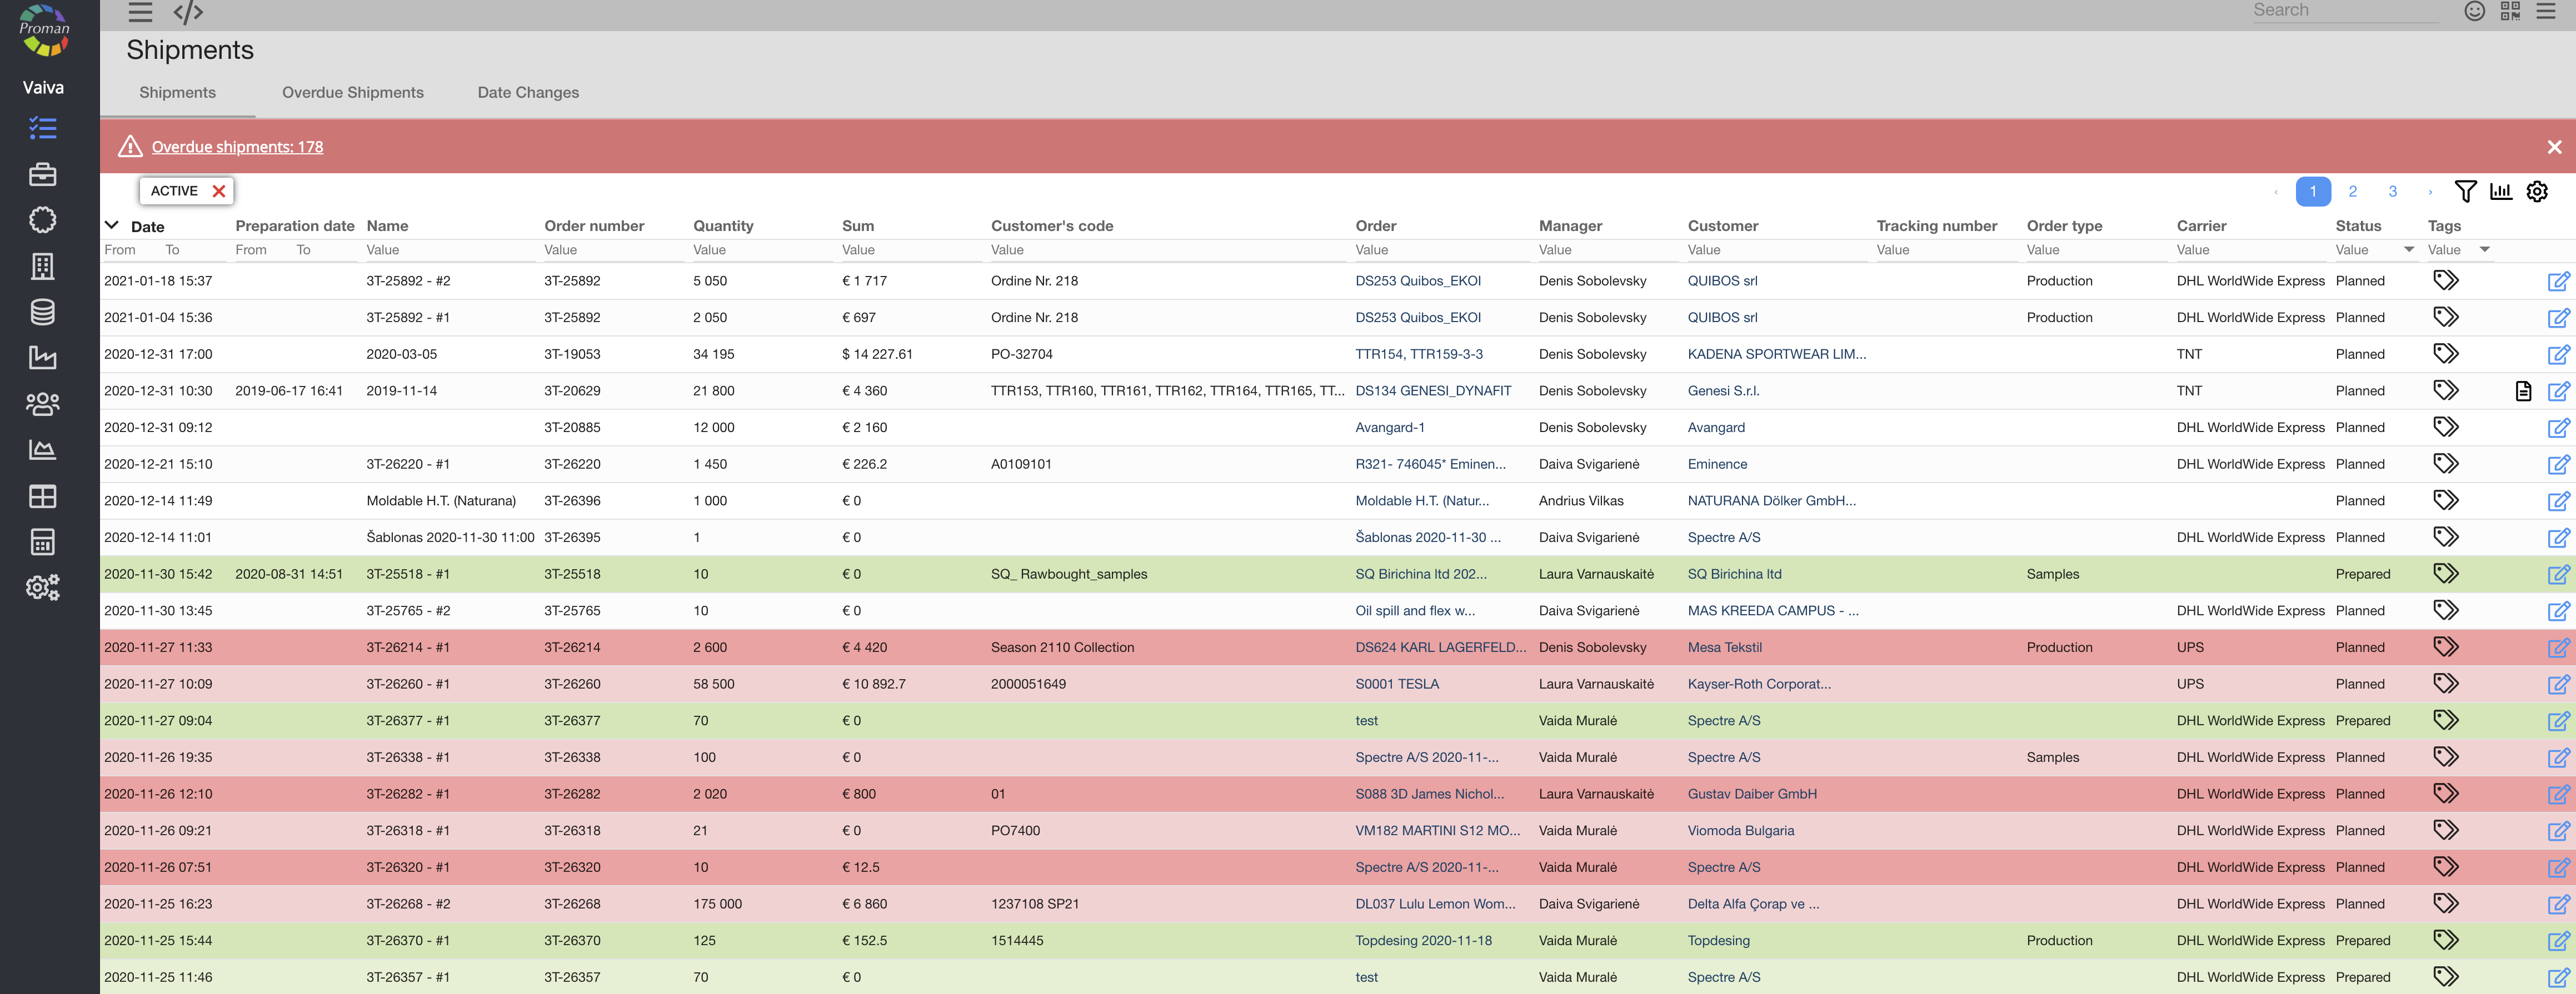Toggle the hamburger sidebar menu

[140, 12]
